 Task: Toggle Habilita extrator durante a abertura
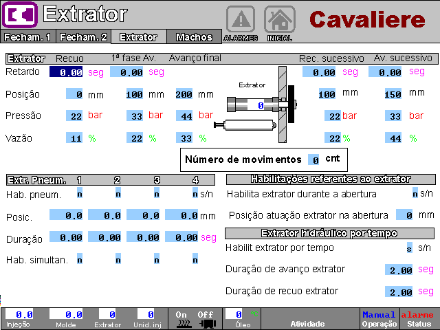pos(415,194)
